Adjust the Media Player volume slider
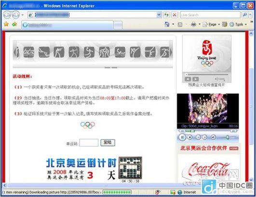 (227, 137)
